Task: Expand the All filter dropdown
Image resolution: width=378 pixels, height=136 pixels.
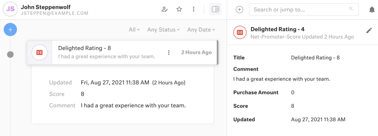Action: point(134,30)
